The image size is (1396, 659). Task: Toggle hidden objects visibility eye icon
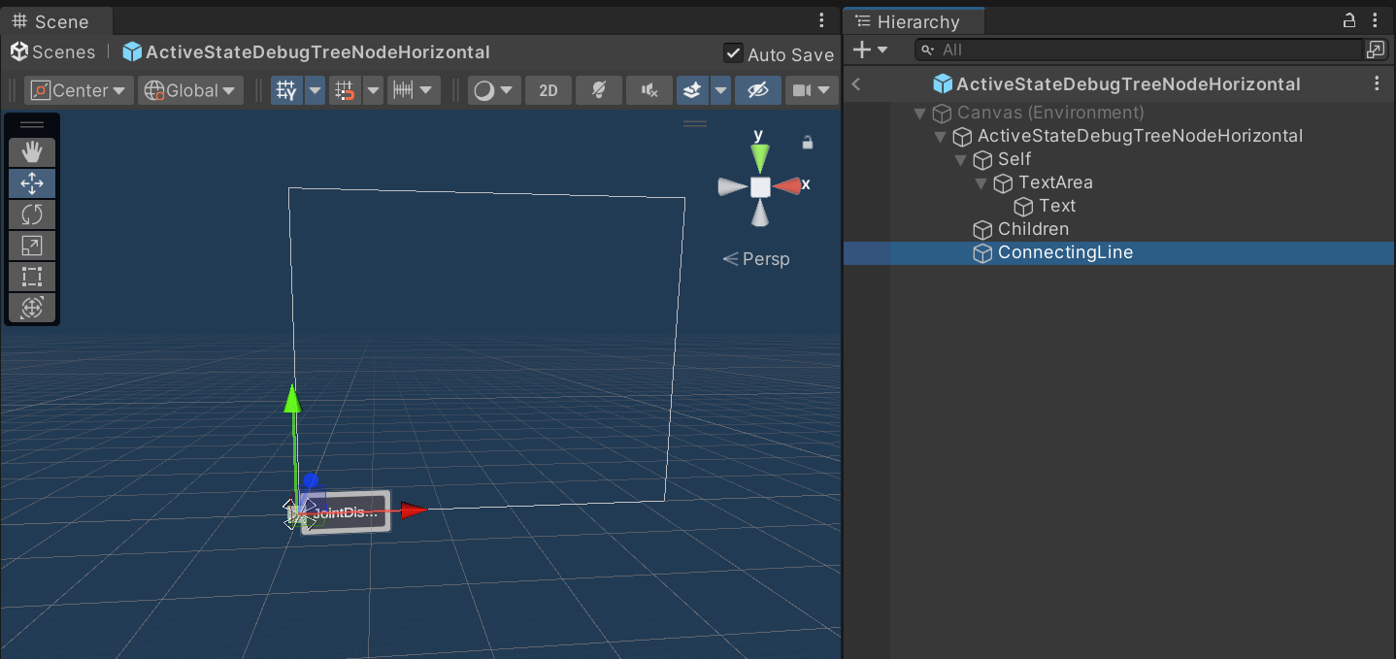coord(758,90)
